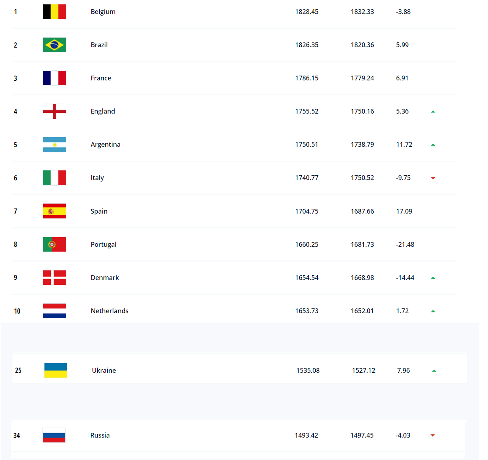488x460 pixels.
Task: Open the Argentina team name
Action: click(105, 144)
